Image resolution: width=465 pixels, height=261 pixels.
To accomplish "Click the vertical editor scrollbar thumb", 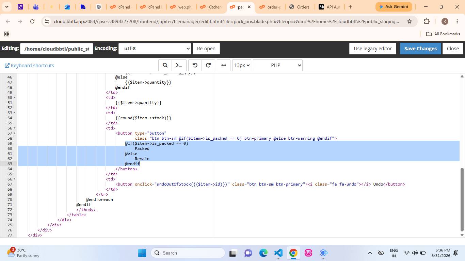I will click(x=462, y=199).
